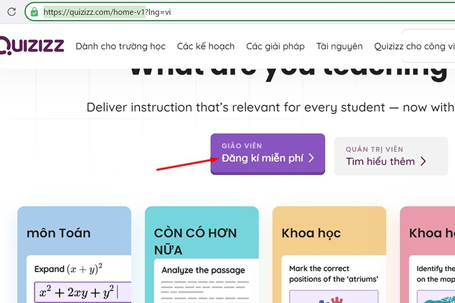This screenshot has width=455, height=303.
Task: Open the Các kế hoạch menu
Action: (x=206, y=47)
